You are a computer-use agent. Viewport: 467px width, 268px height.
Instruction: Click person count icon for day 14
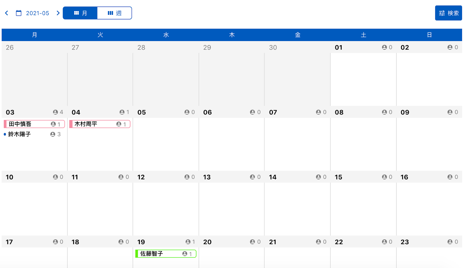[318, 177]
